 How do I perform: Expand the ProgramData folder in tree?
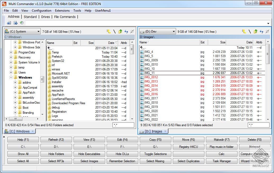(x=11, y=52)
